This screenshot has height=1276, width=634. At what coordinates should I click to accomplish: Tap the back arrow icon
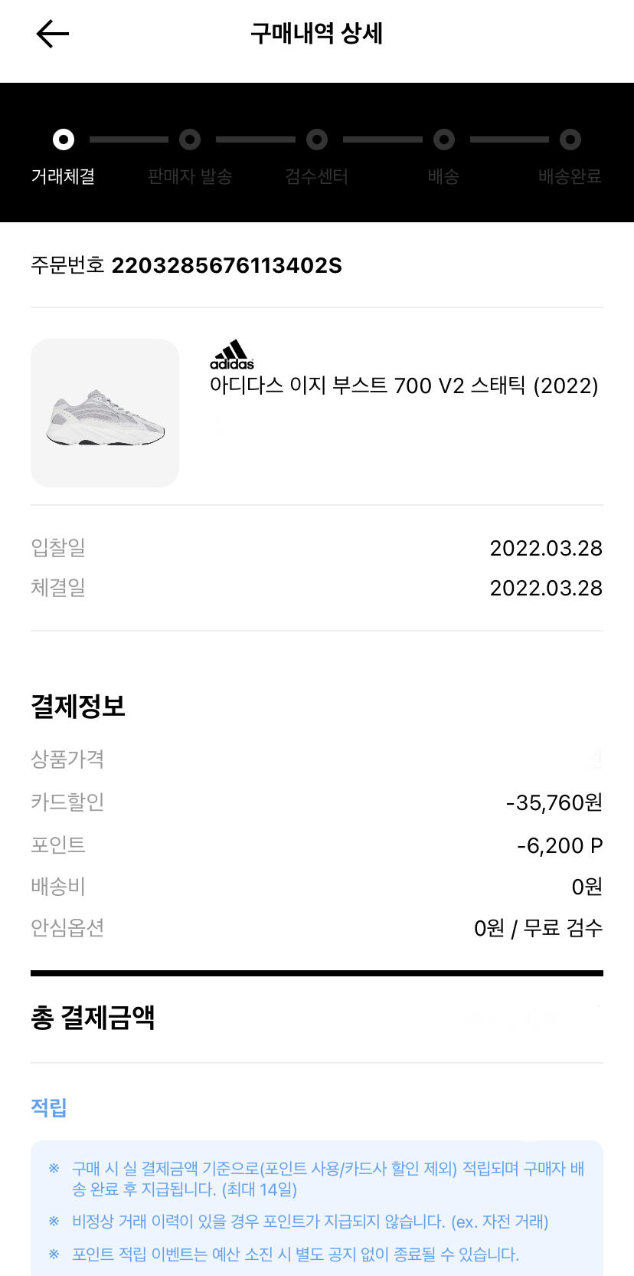point(52,34)
